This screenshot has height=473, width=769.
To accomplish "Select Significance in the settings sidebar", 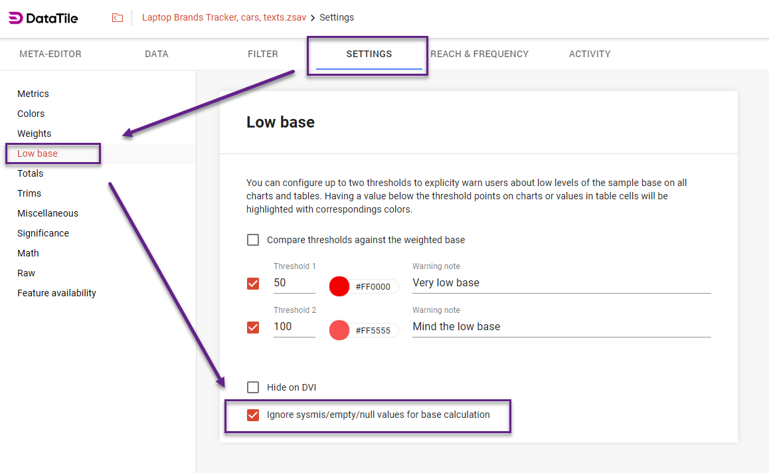I will coord(43,233).
